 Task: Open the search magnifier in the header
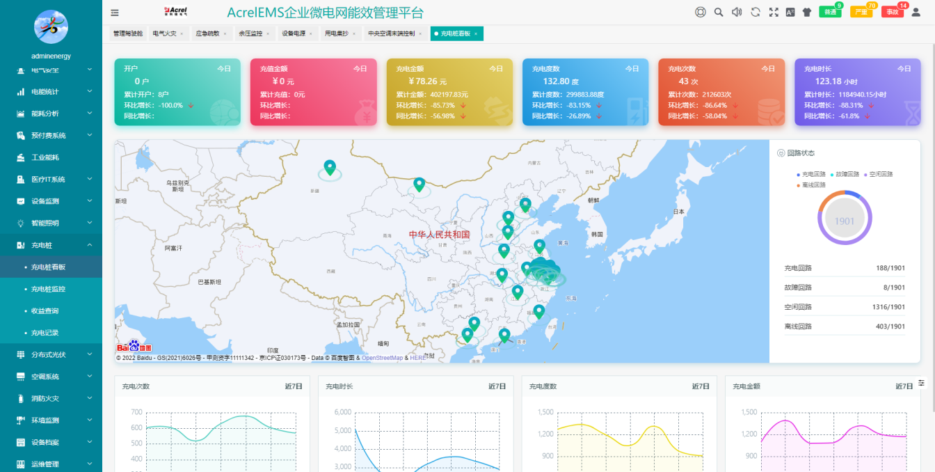click(x=719, y=12)
